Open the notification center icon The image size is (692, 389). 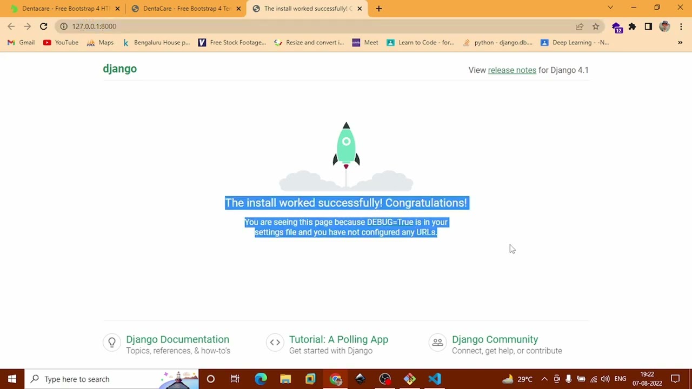[675, 379]
